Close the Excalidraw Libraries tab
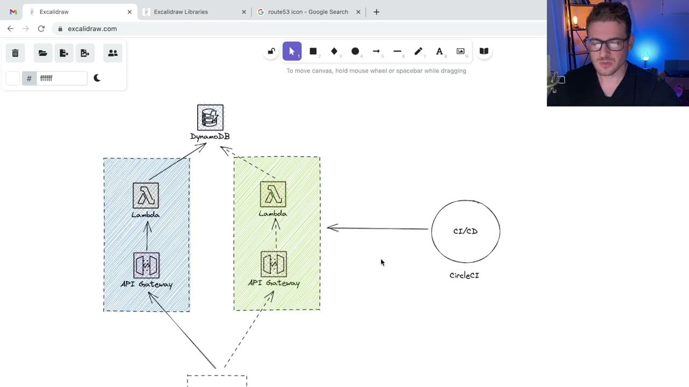 point(244,12)
